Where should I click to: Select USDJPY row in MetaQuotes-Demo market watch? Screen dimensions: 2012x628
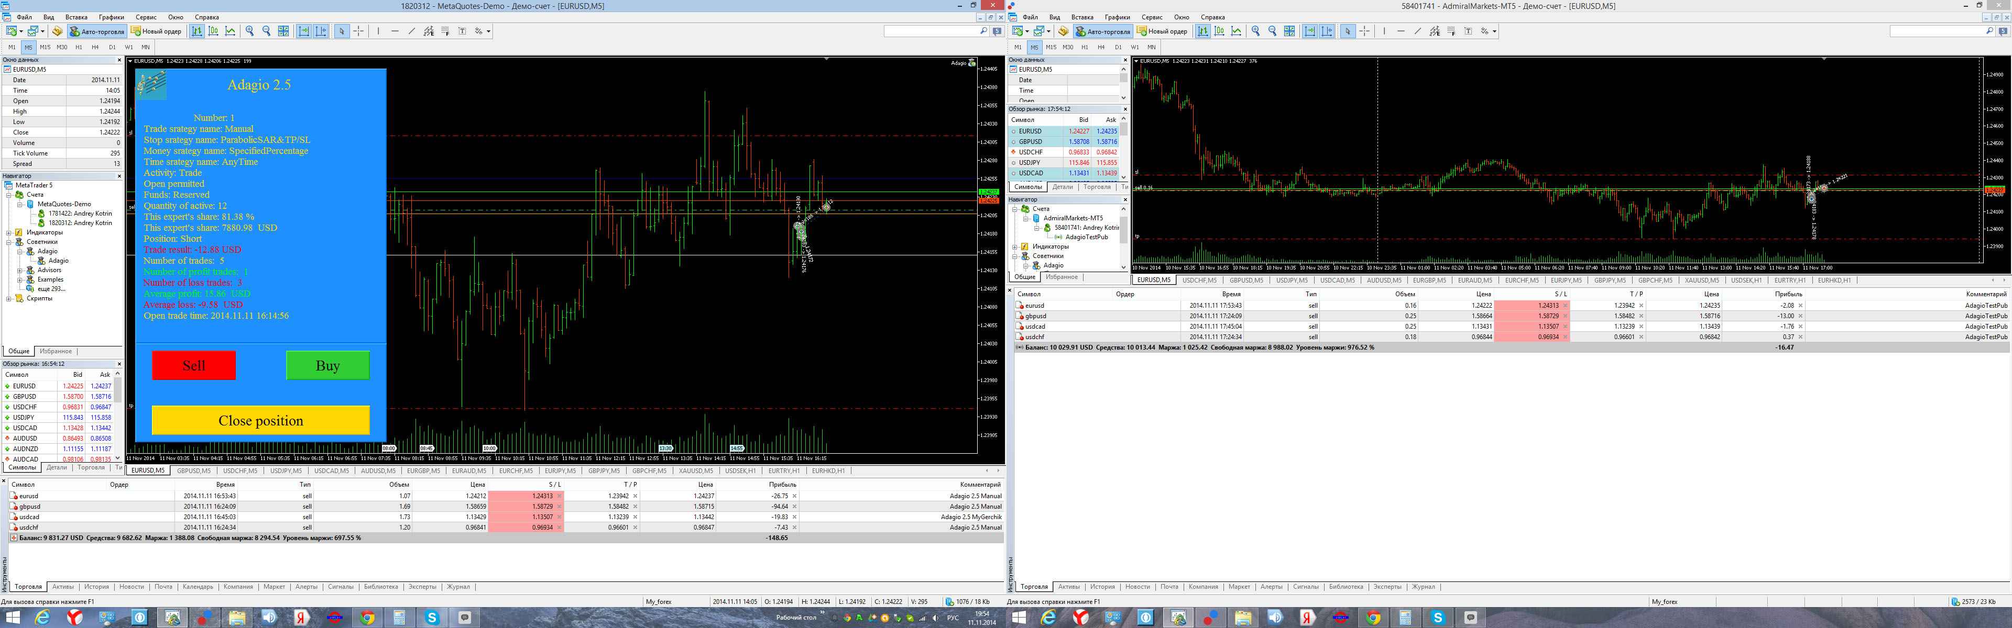pos(59,418)
